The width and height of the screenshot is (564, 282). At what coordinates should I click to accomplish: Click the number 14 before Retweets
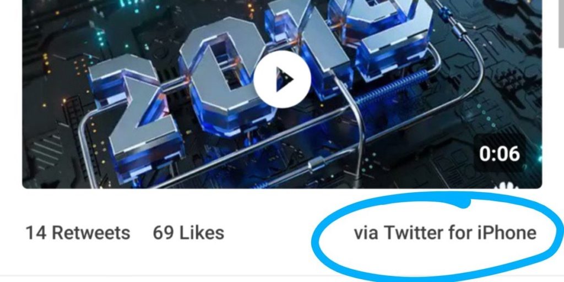coord(36,233)
